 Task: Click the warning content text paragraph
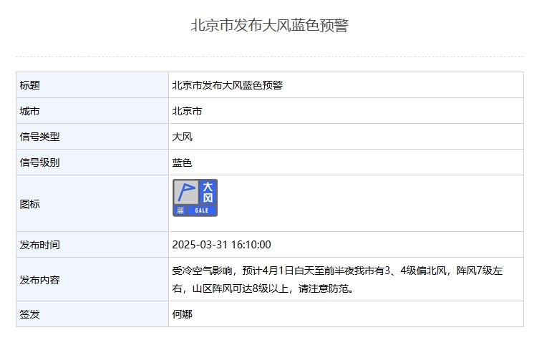click(x=337, y=280)
